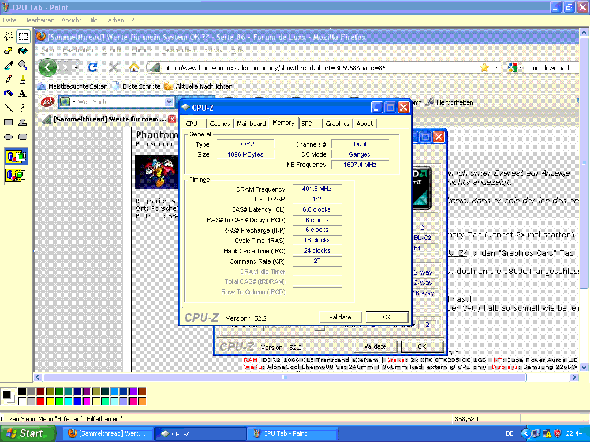Image resolution: width=590 pixels, height=442 pixels.
Task: Open the CPU-Z taskbar item
Action: [x=200, y=434]
